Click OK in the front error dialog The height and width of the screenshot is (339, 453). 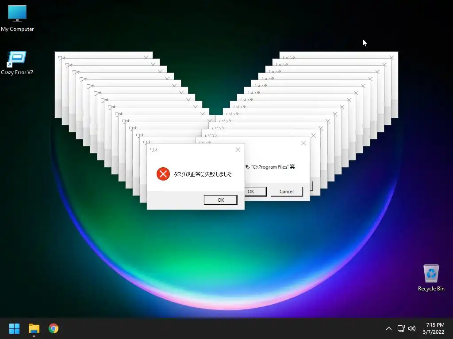point(220,200)
